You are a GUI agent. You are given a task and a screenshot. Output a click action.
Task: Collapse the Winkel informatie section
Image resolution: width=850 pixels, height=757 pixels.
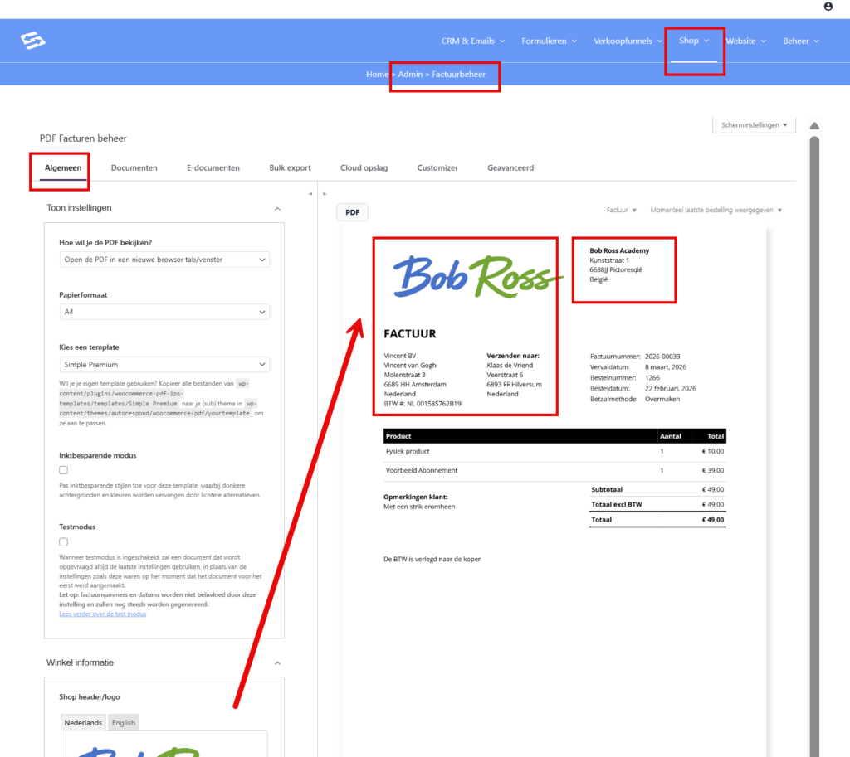(277, 663)
